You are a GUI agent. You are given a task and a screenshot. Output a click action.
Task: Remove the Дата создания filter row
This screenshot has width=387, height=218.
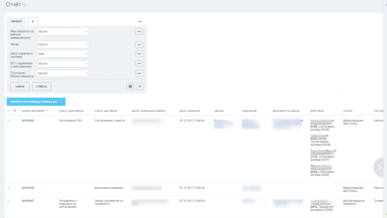[x=139, y=54]
